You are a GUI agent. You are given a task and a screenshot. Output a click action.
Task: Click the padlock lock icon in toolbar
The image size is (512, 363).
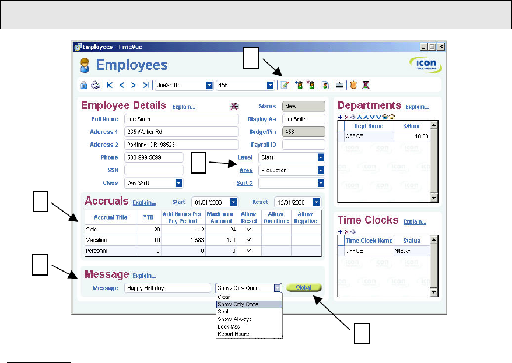pos(83,85)
